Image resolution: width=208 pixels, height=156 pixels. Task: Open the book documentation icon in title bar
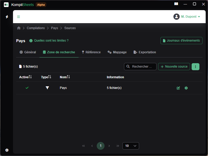point(176,4)
